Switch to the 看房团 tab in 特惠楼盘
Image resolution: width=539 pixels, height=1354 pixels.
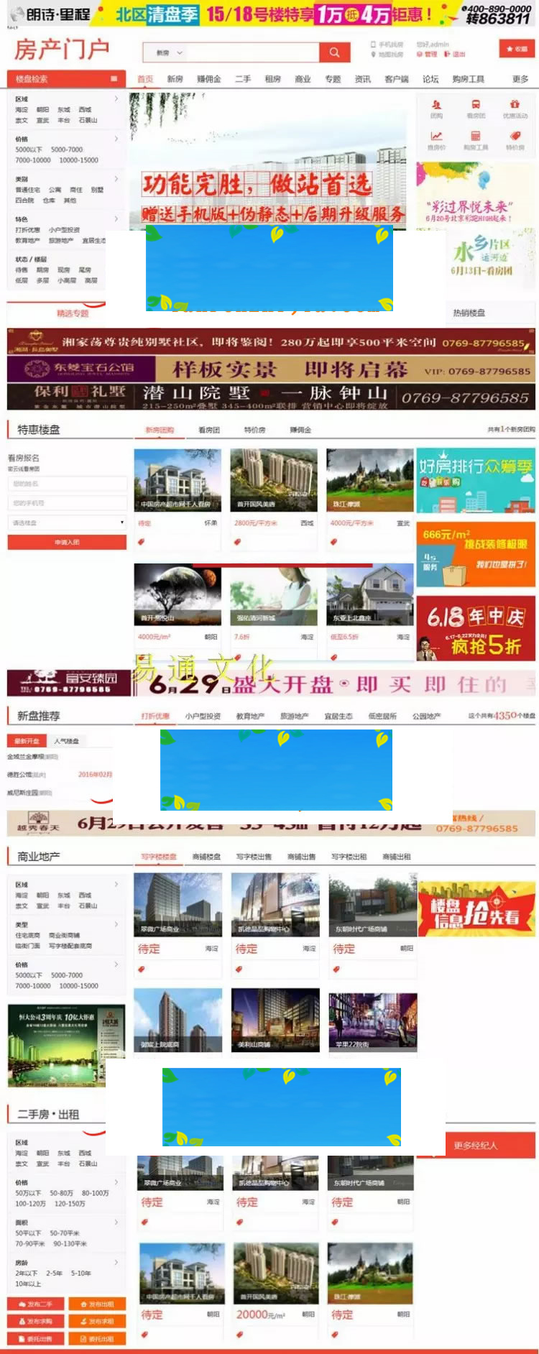coord(208,430)
